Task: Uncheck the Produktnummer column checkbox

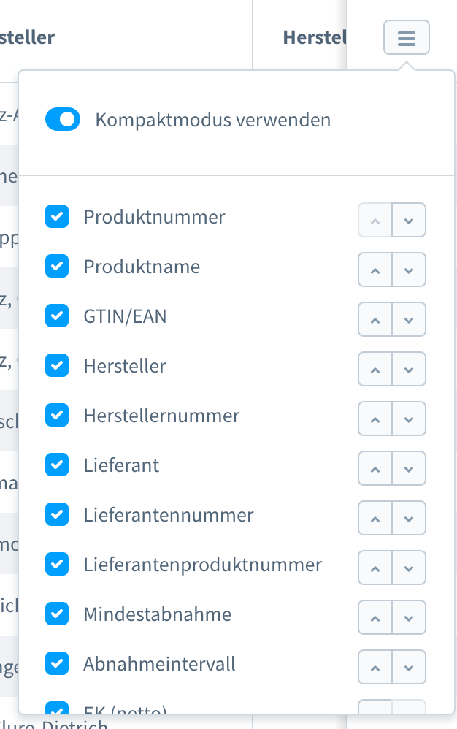Action: (57, 216)
